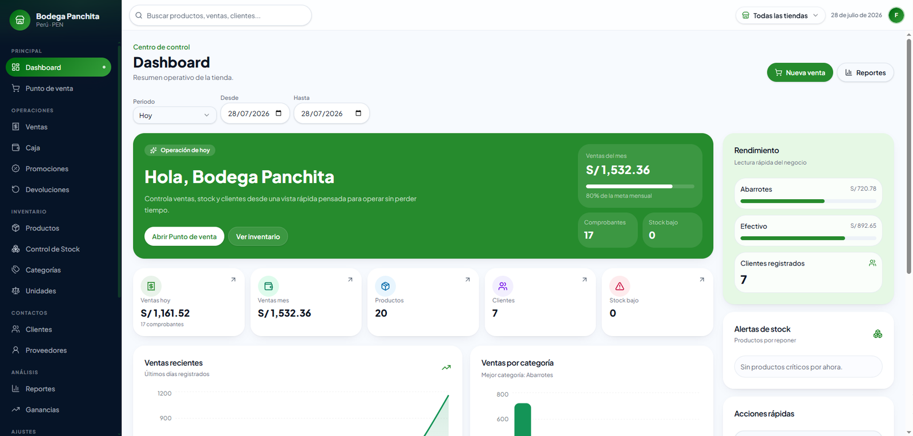Click the '17 comprobantes' text
This screenshot has height=436, width=913.
click(162, 324)
